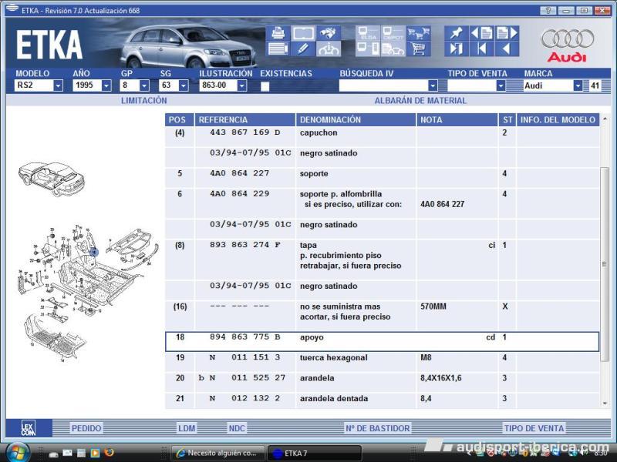Jump to first with the skip-back icon
This screenshot has height=462, width=617.
[481, 49]
